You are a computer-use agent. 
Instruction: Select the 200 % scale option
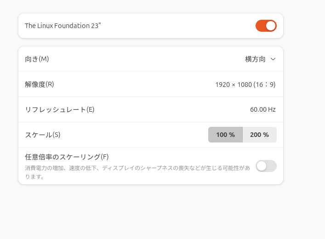click(x=260, y=135)
